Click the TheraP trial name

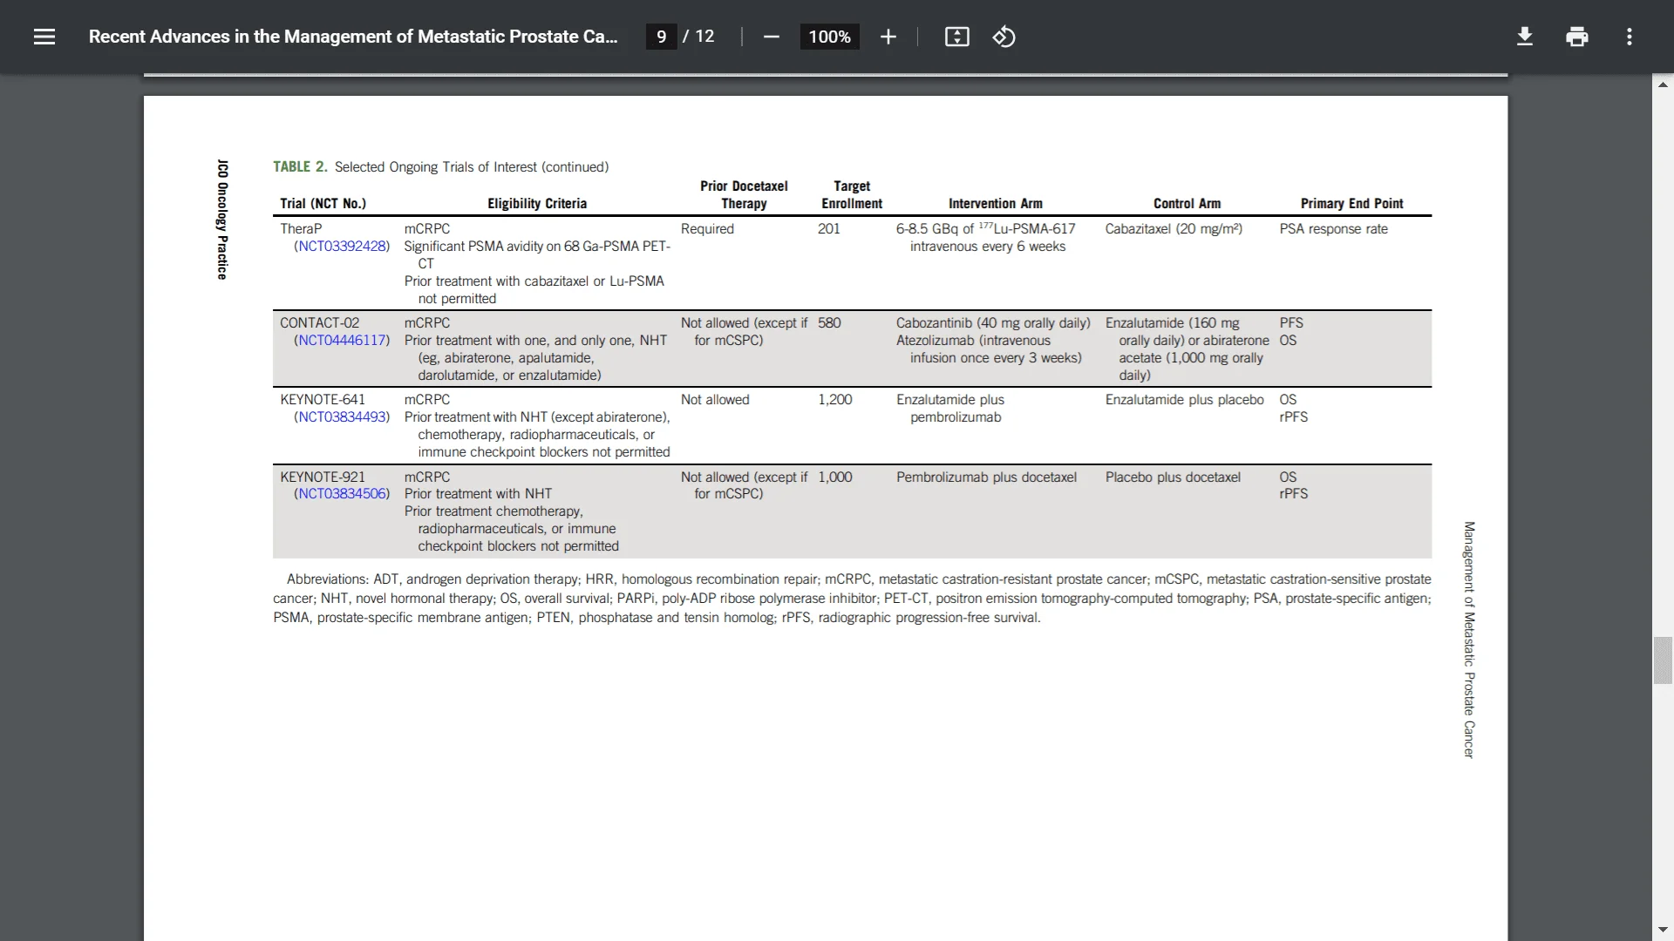click(x=301, y=229)
